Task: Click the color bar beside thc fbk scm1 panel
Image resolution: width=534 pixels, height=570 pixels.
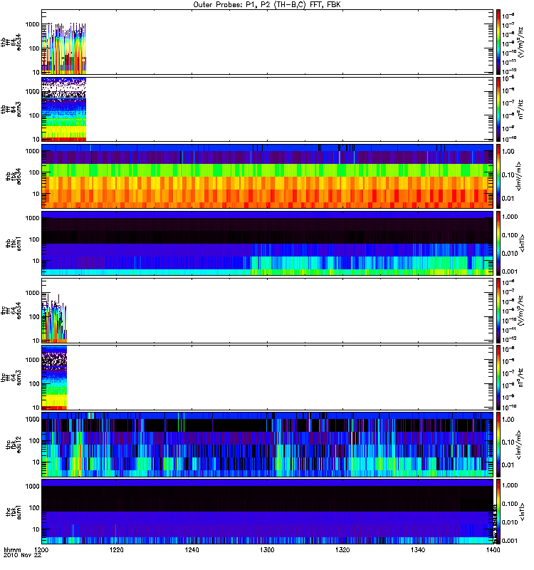Action: [x=498, y=512]
